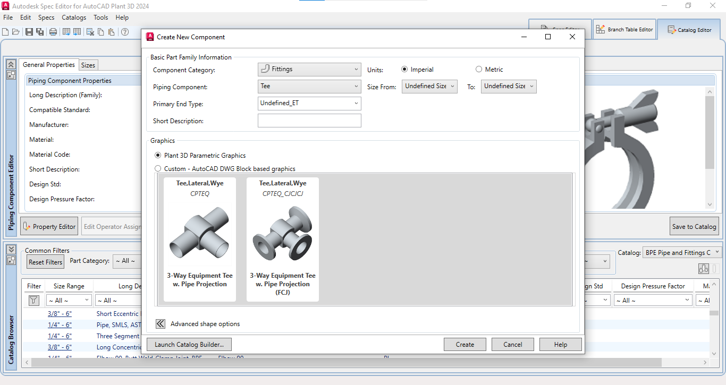Viewport: 726px width, 385px height.
Task: Click the Cancel button in the dialog
Action: [513, 344]
